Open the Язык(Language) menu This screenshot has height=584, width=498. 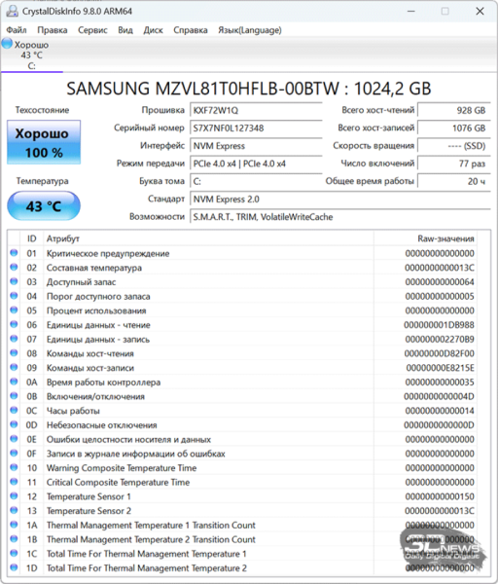250,30
